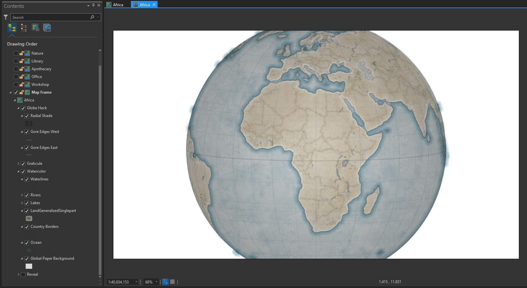Unlock the Nature element lock icon
The height and width of the screenshot is (288, 527).
[21, 53]
